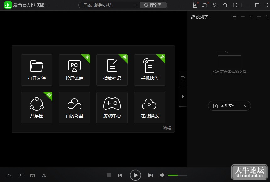
Task: Open the 在线播放 online play tile
Action: pos(150,108)
